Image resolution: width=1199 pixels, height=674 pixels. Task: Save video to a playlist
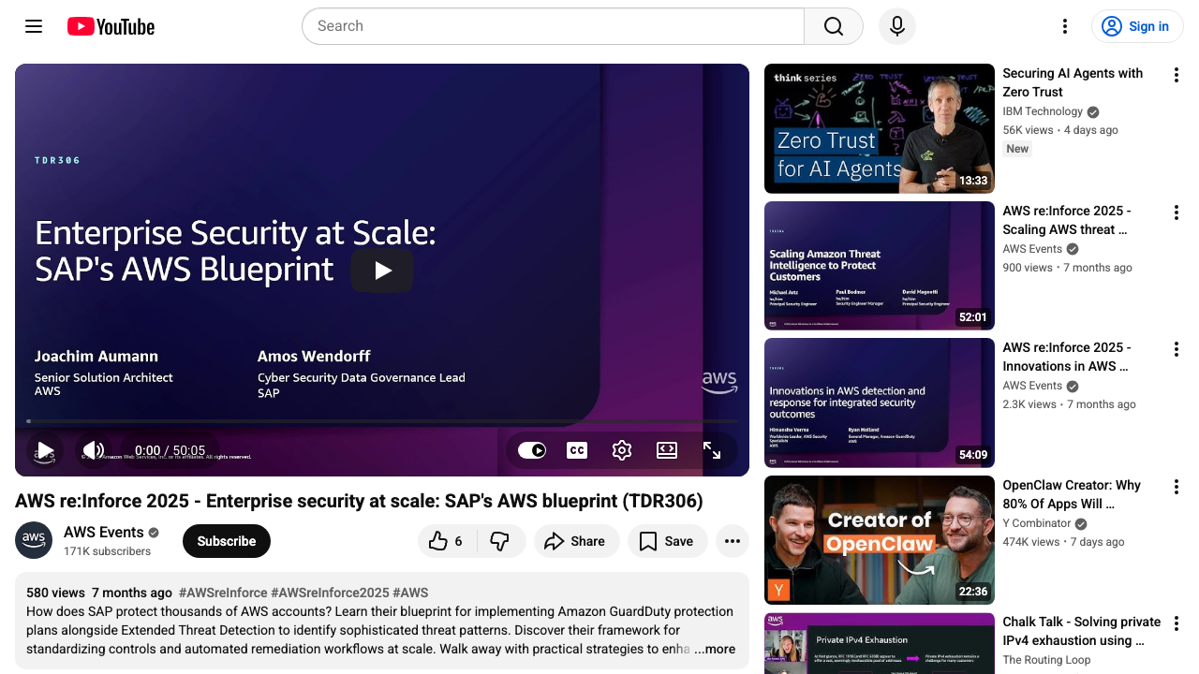pos(667,541)
